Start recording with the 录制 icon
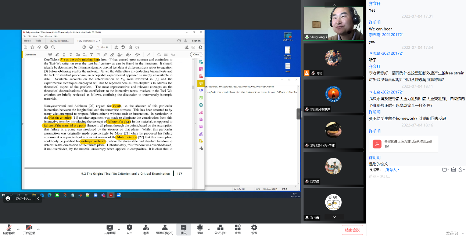Image resolution: width=466 pixels, height=236 pixels. (200, 228)
